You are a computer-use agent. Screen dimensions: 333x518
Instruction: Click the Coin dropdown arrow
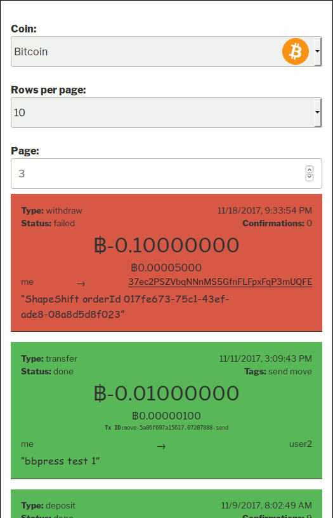[317, 51]
